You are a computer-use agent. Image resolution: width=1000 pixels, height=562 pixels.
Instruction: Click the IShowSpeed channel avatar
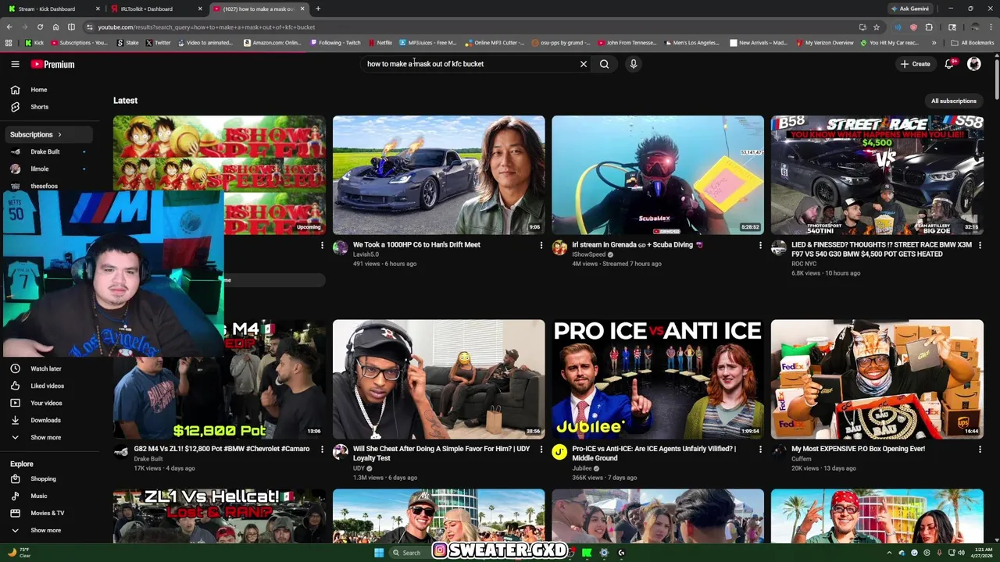coord(559,248)
